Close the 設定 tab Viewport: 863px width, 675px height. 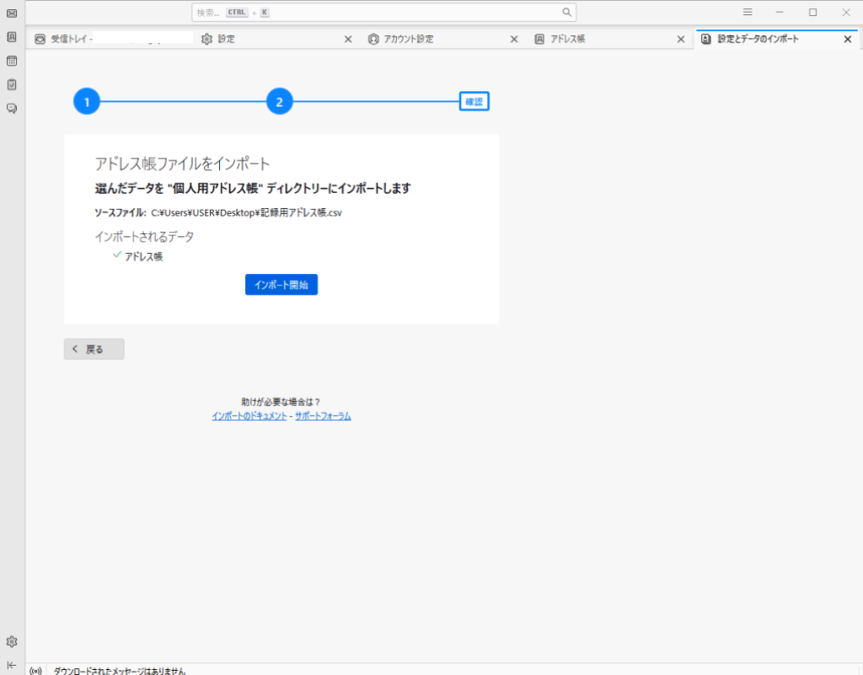pyautogui.click(x=348, y=40)
